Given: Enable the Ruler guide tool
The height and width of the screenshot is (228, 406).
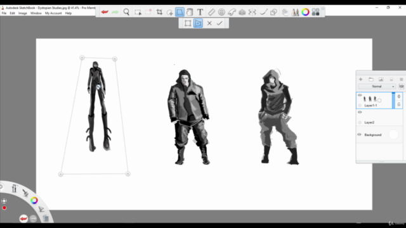Looking at the screenshot, I should click(x=211, y=12).
